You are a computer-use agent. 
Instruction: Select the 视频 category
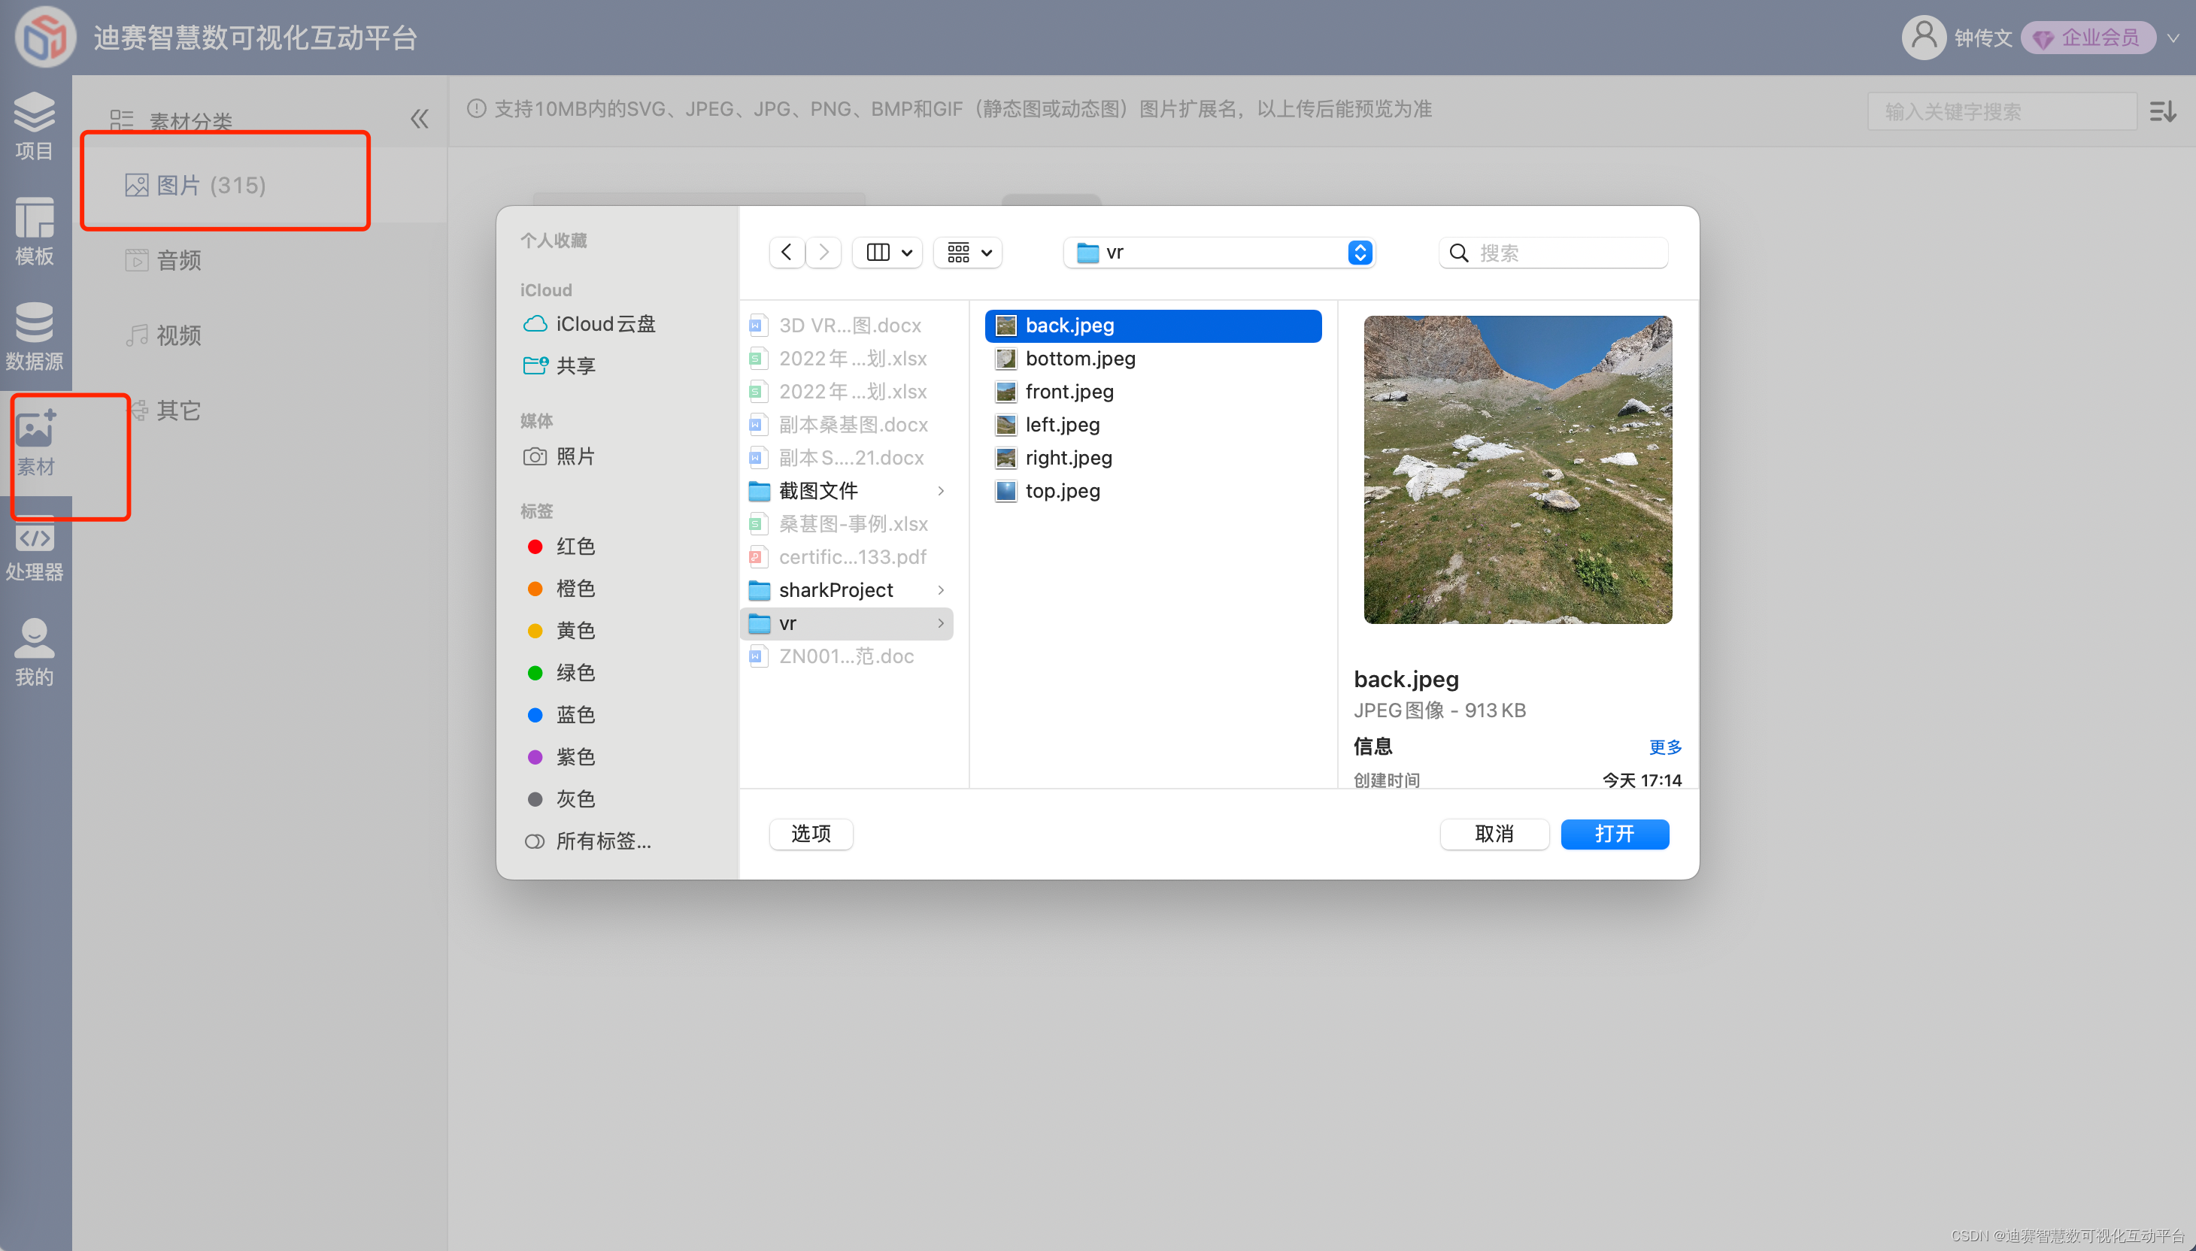tap(178, 335)
